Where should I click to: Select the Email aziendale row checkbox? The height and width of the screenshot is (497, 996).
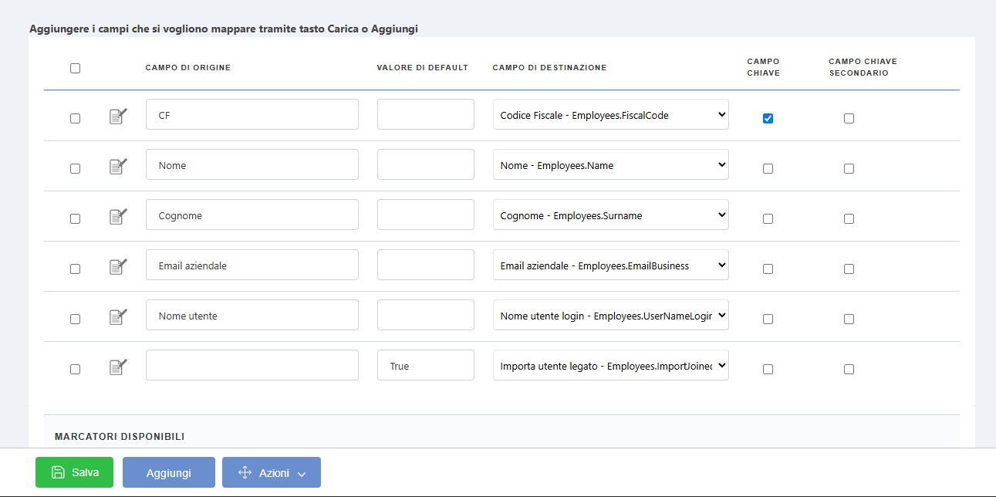[x=75, y=269]
